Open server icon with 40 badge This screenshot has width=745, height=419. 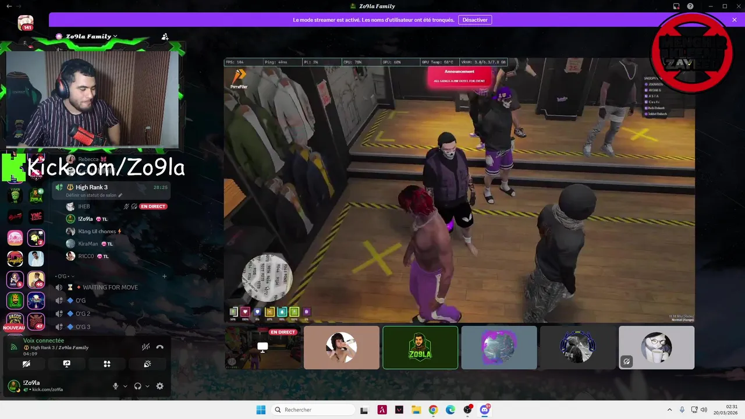pyautogui.click(x=36, y=279)
